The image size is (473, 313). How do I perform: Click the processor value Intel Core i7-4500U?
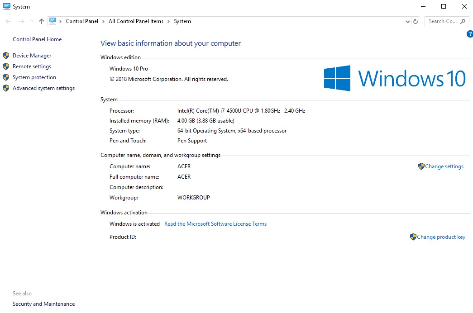[241, 111]
